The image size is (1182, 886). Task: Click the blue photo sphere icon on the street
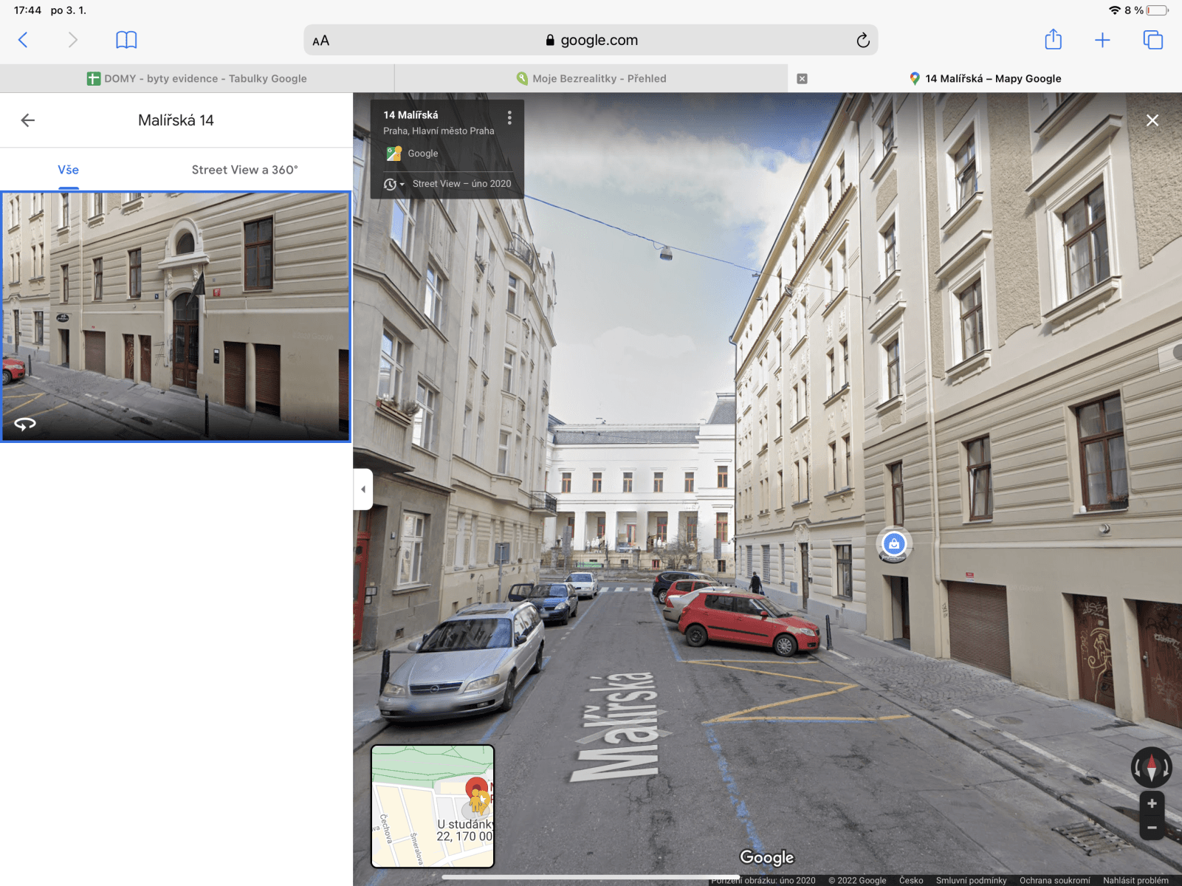tap(895, 544)
